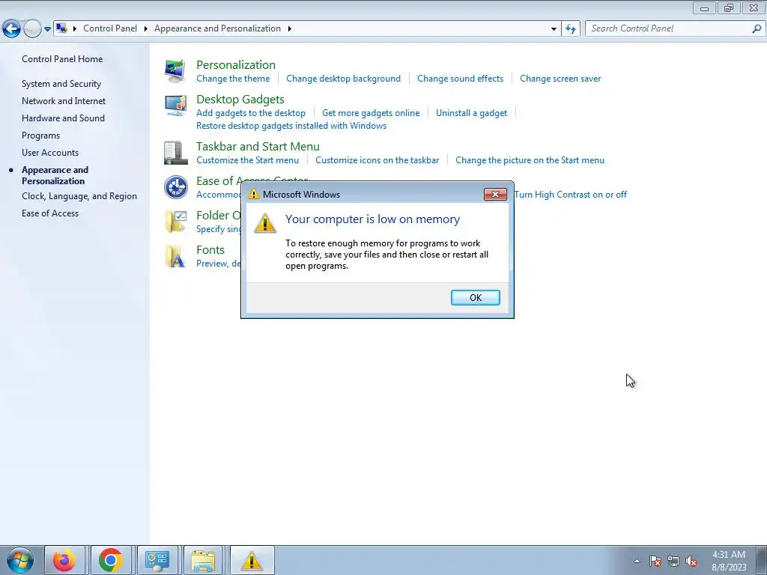Open Ease of Access in sidebar

[50, 213]
